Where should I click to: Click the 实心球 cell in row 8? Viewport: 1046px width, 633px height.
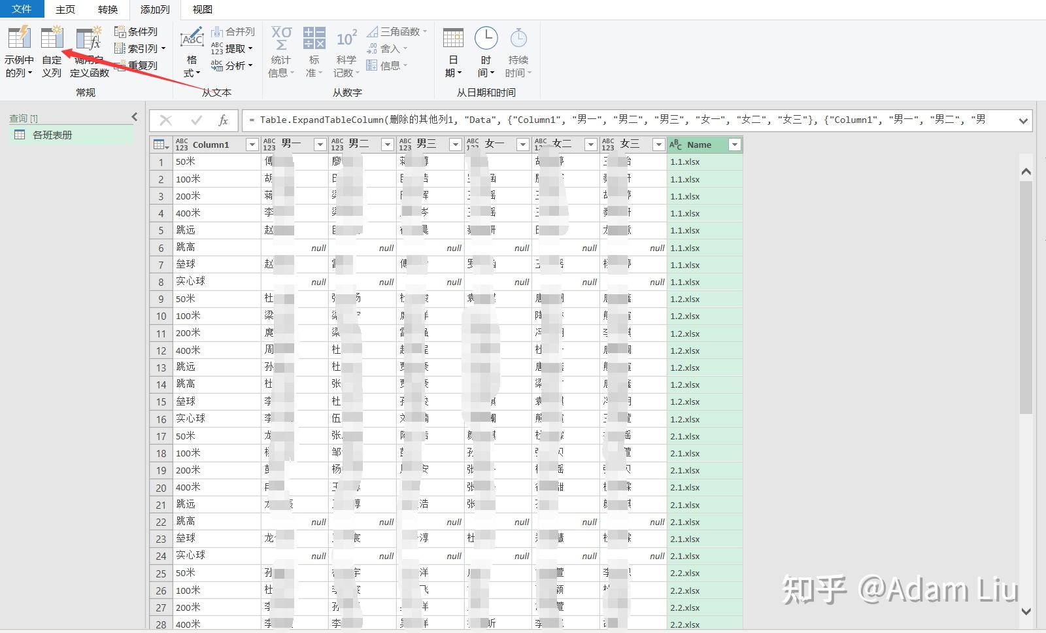coord(217,282)
